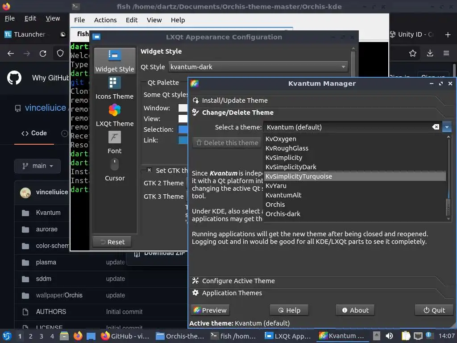The image size is (457, 343).
Task: Choose KvOxygen from the theme list
Action: pyautogui.click(x=355, y=139)
